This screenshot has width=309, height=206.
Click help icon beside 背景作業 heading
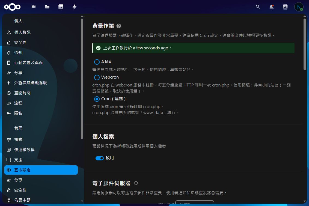click(119, 26)
